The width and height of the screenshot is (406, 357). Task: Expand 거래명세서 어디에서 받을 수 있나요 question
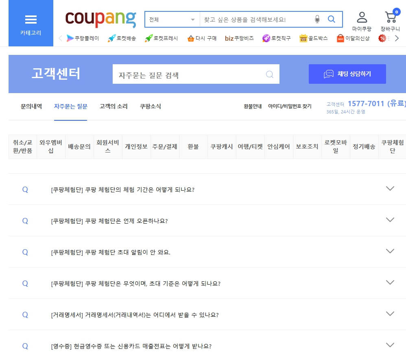[207, 315]
